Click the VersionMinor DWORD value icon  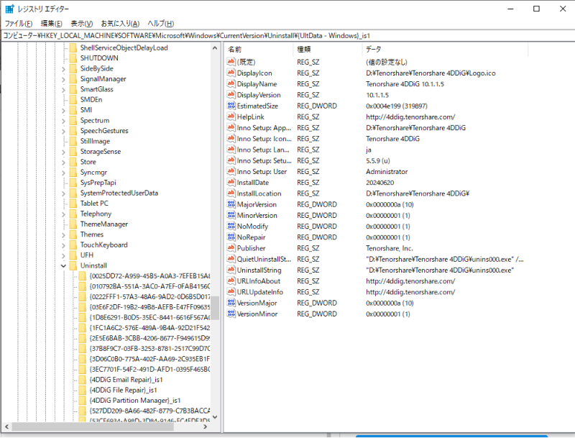point(231,314)
